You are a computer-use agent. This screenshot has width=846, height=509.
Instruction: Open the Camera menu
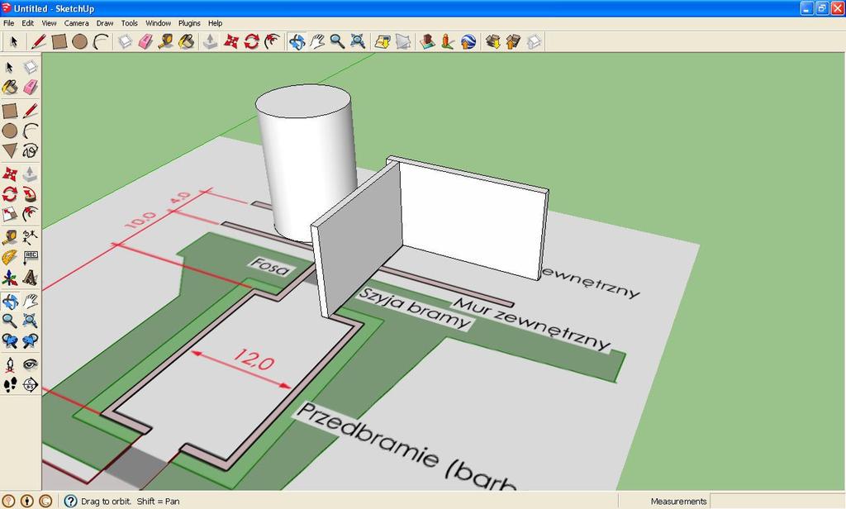77,23
